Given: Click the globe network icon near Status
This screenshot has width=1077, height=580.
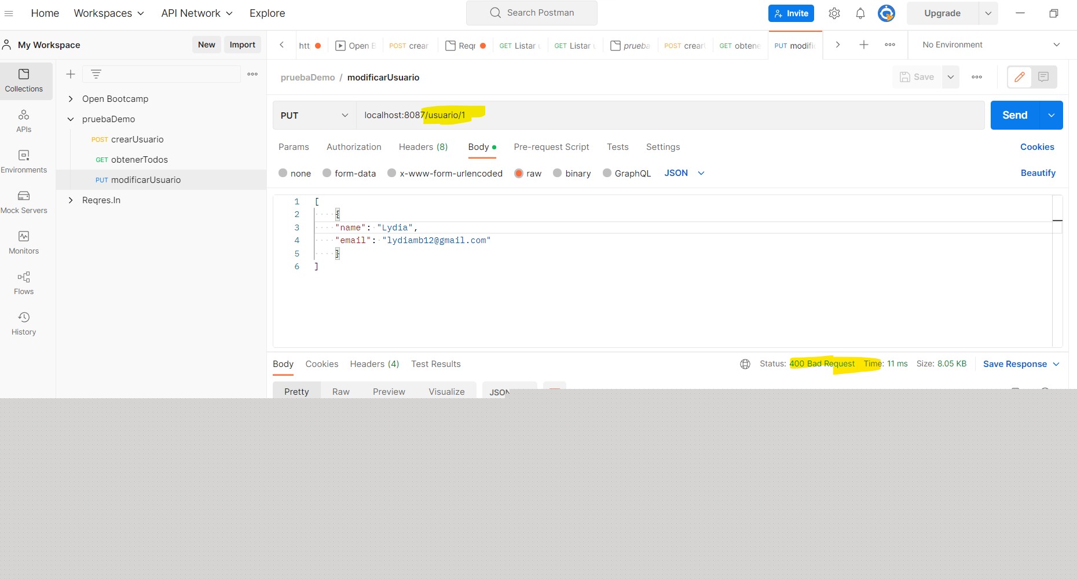Looking at the screenshot, I should click(x=745, y=364).
